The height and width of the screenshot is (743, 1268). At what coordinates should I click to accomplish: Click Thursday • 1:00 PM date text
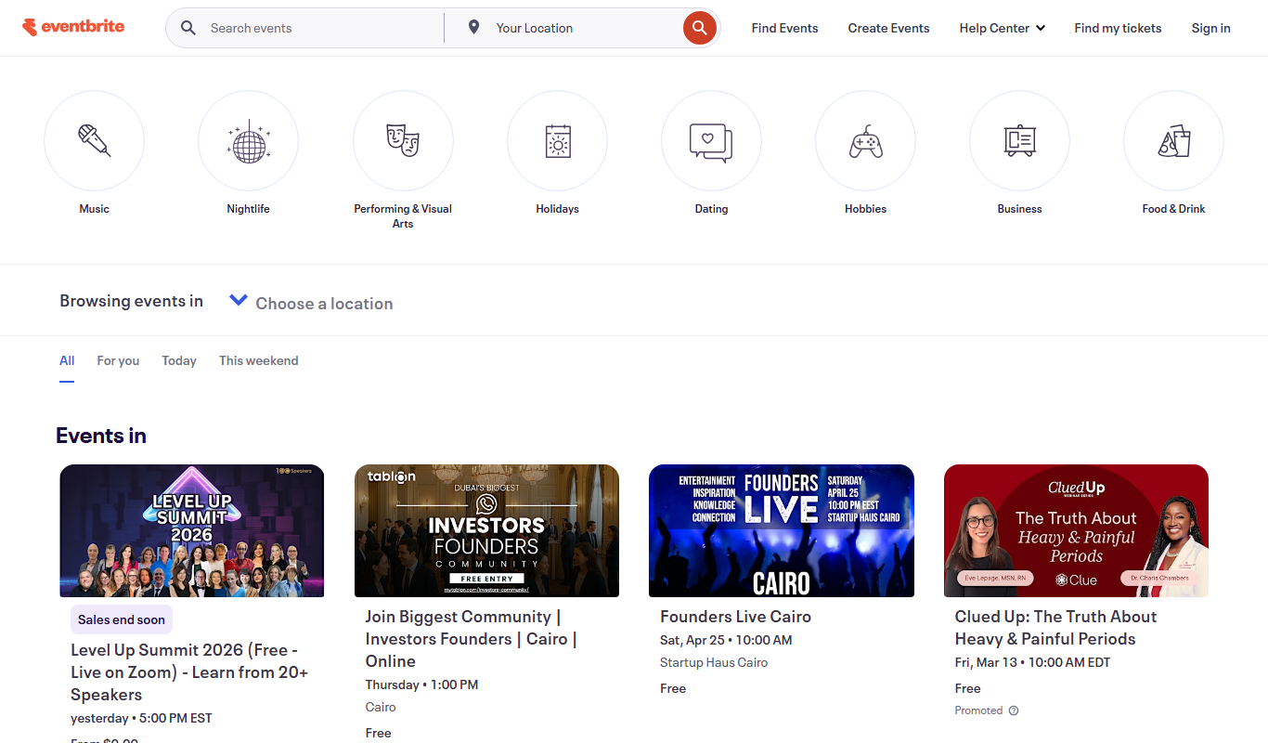tap(422, 684)
